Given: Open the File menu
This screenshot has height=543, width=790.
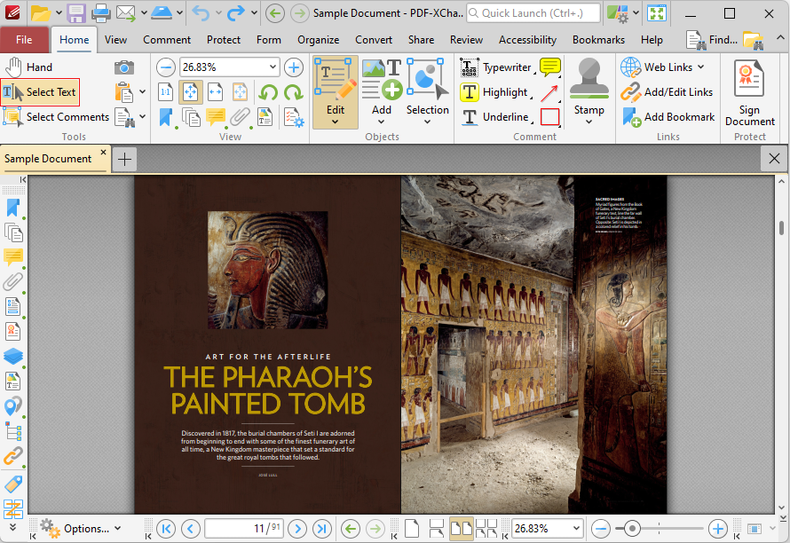Looking at the screenshot, I should 24,40.
